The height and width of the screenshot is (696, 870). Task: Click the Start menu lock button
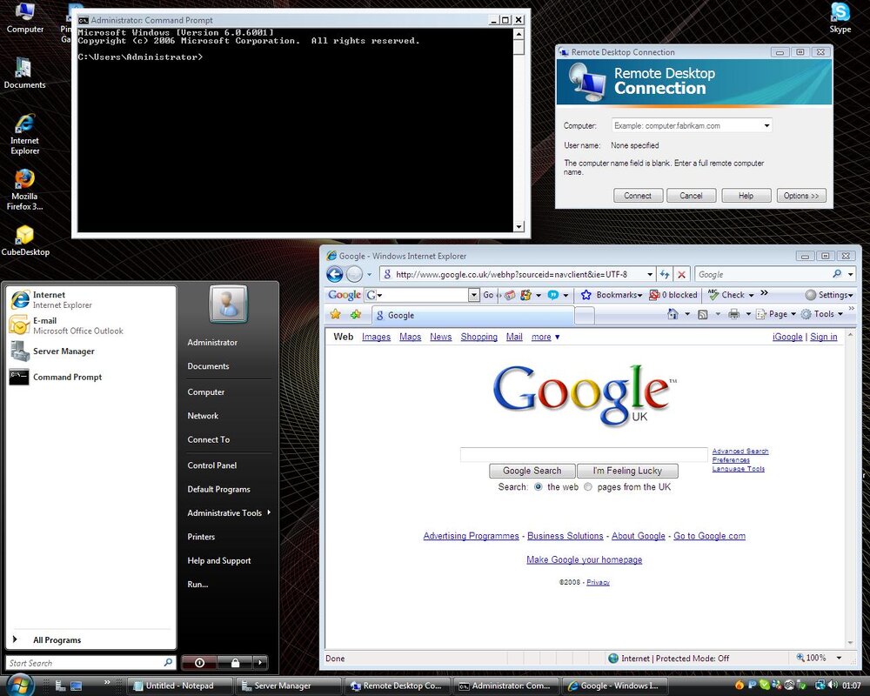point(235,662)
